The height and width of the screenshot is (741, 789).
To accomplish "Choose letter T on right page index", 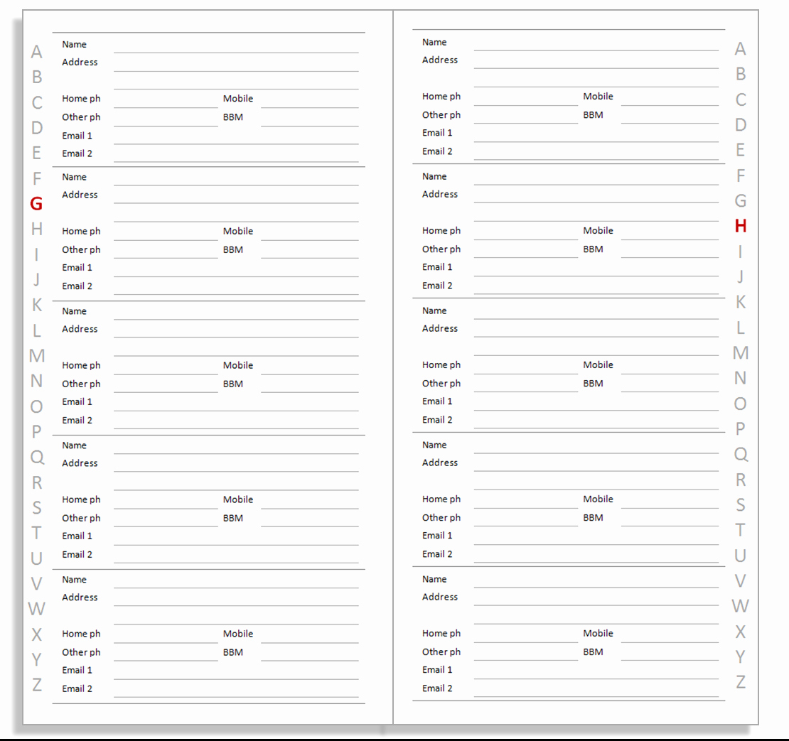I will tap(740, 530).
